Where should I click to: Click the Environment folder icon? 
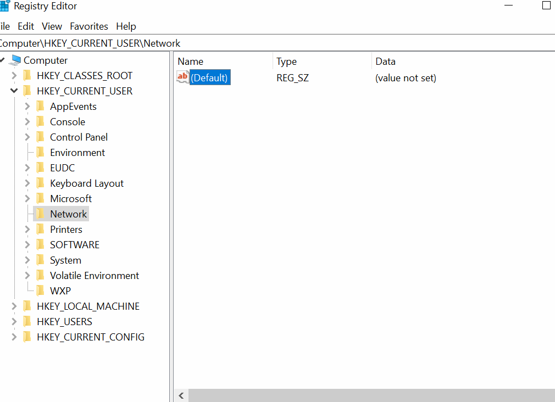[40, 153]
